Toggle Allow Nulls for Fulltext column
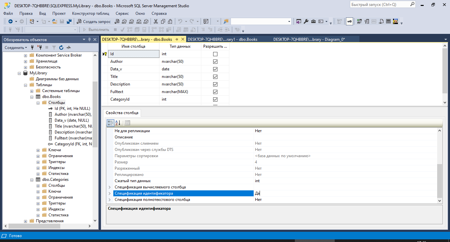Screen dimensions: 450x242 click(x=215, y=92)
